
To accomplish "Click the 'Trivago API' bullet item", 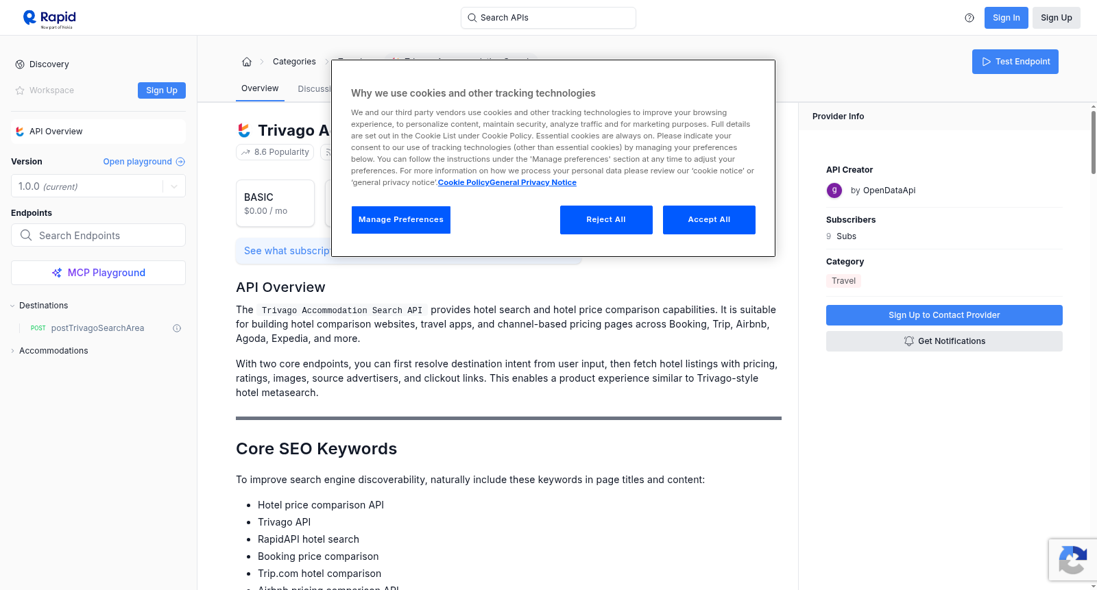I will 284,522.
